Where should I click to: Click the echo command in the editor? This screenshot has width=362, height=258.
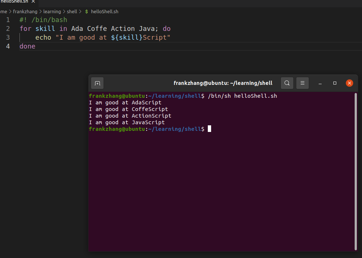coord(43,37)
